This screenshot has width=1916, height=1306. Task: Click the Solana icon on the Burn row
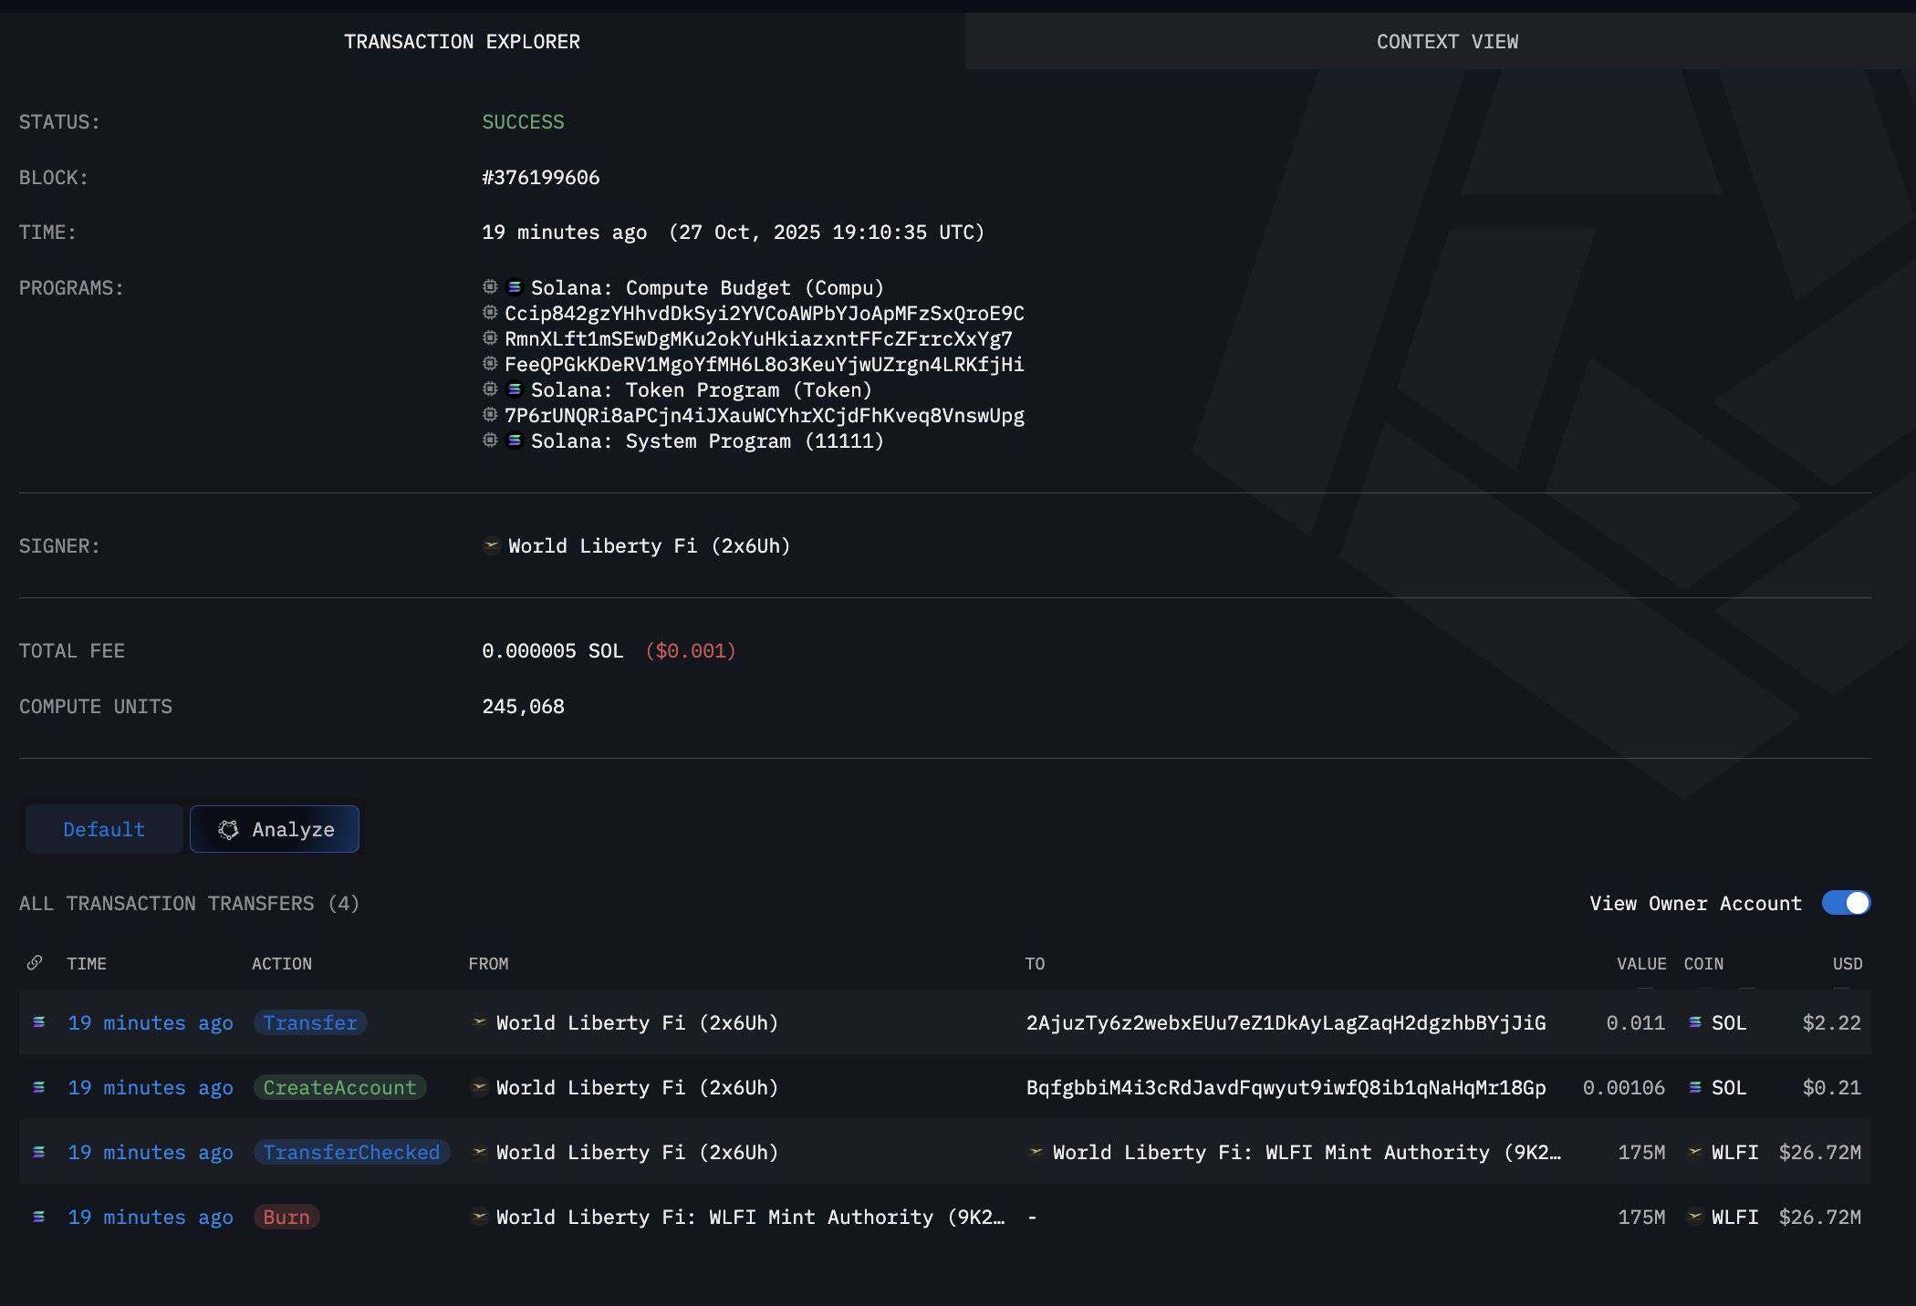tap(39, 1217)
